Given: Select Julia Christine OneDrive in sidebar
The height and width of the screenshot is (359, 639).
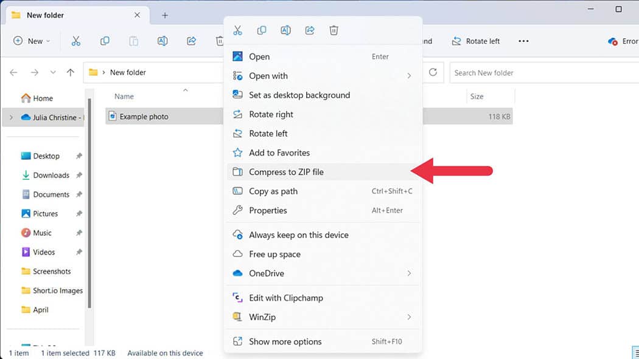Looking at the screenshot, I should click(52, 117).
